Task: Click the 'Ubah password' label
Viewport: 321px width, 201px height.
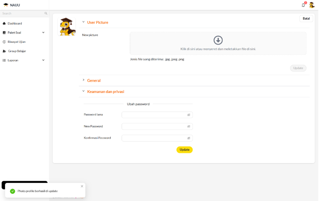Action: (138, 104)
